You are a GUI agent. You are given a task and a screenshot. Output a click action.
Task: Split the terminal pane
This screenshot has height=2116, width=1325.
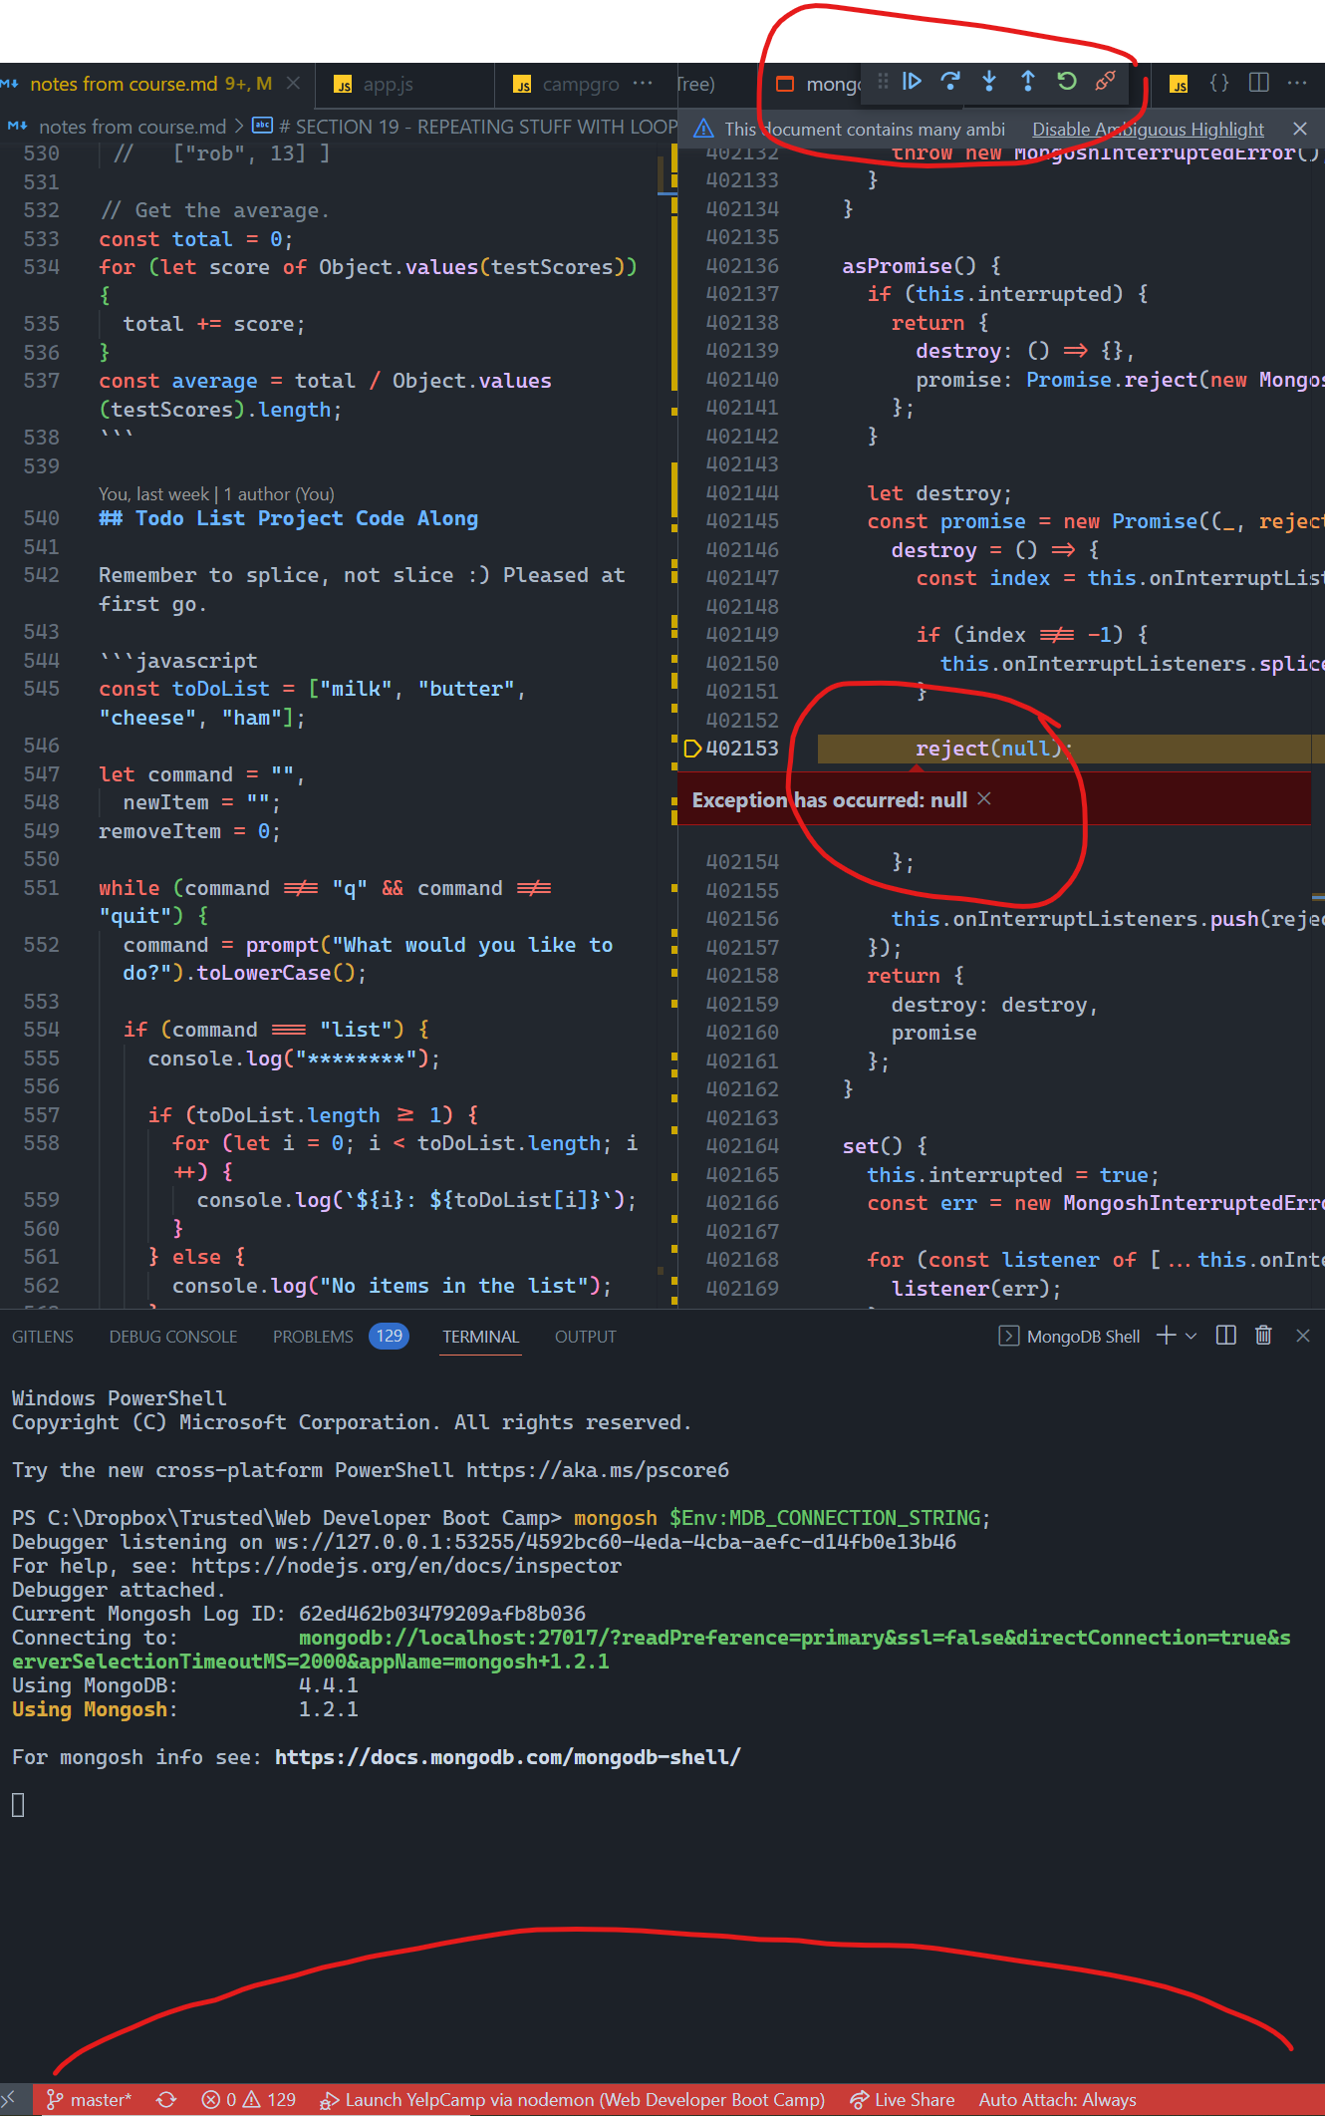[x=1226, y=1336]
